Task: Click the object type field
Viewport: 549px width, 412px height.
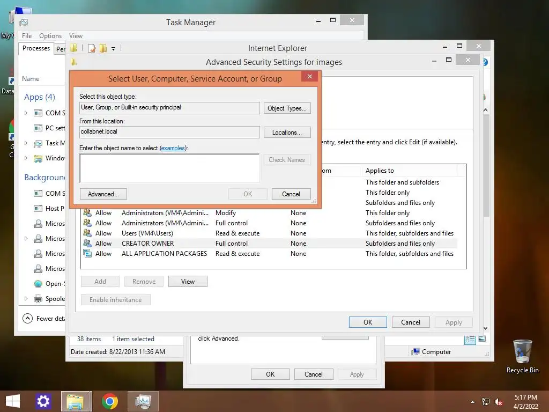Action: click(169, 107)
